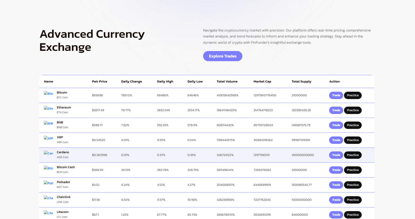Viewport: 415px width, 219px height.
Task: Select the Market Cap column header
Action: pos(262,82)
